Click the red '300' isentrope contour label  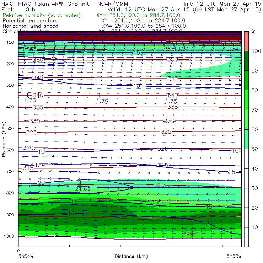pyautogui.click(x=156, y=219)
